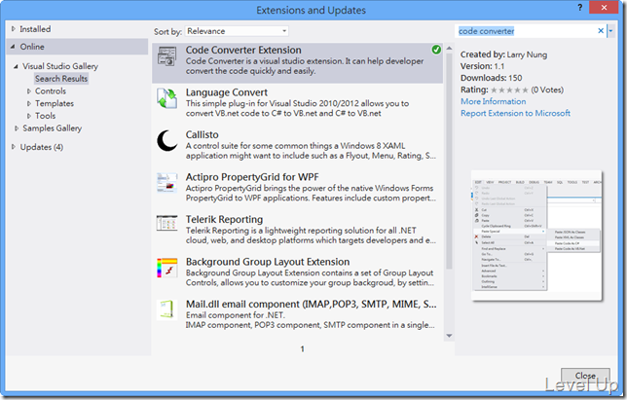Select the Background Group Layout Extension title
Screen dimensions: 627x400
click(268, 262)
